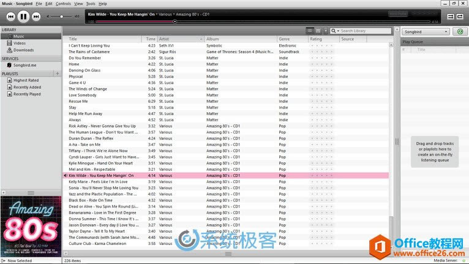Click speaker now-playing icon on Kim Wilde row

click(66, 175)
